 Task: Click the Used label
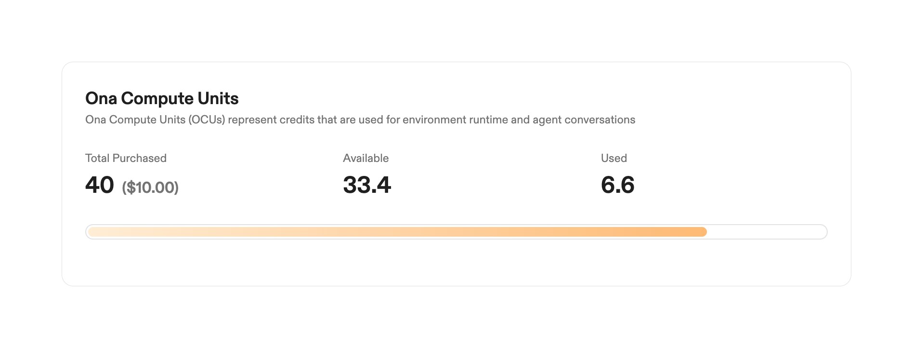point(613,158)
